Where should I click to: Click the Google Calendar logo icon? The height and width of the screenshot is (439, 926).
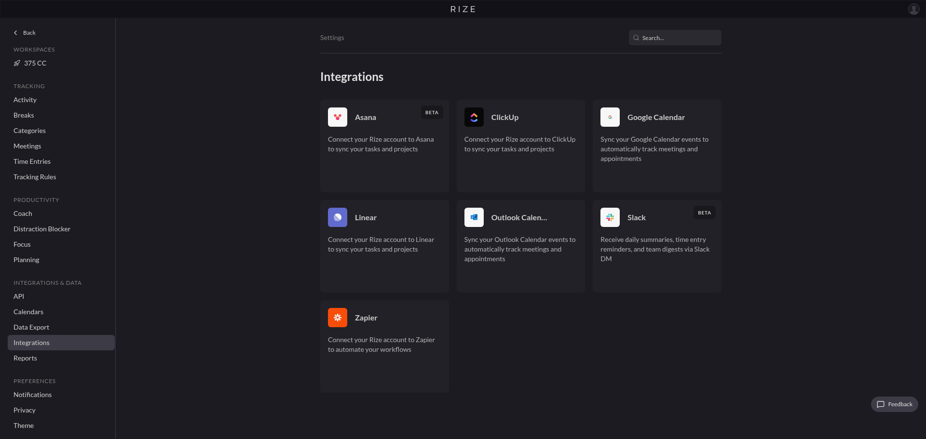610,117
